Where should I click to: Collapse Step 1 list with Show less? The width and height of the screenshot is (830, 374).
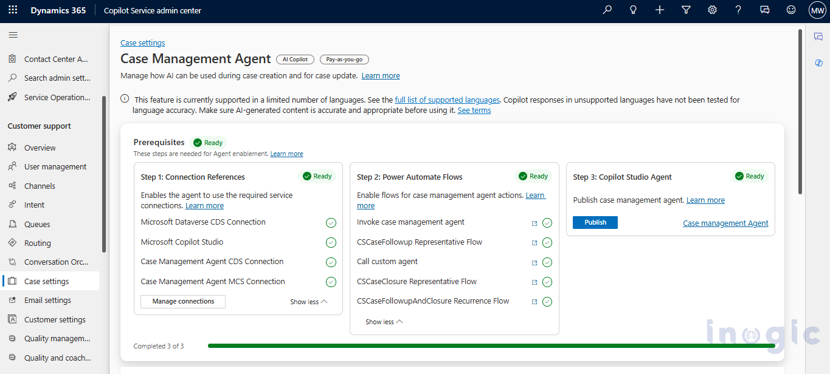pos(309,302)
